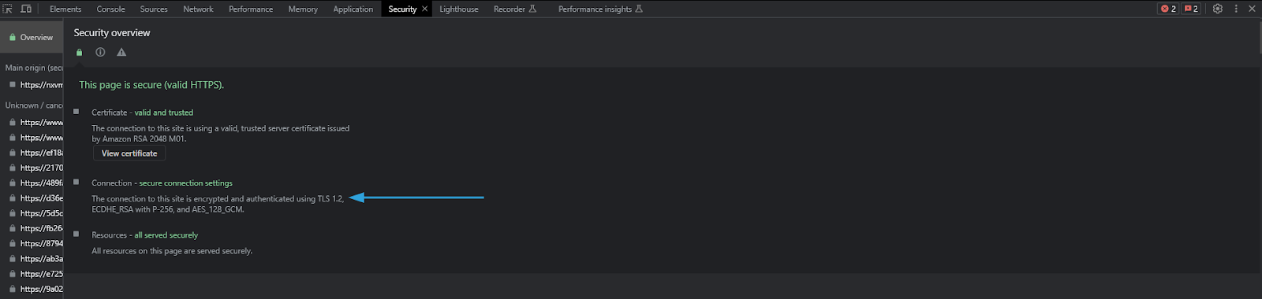1262x299 pixels.
Task: Switch to the Elements tab
Action: pos(65,9)
